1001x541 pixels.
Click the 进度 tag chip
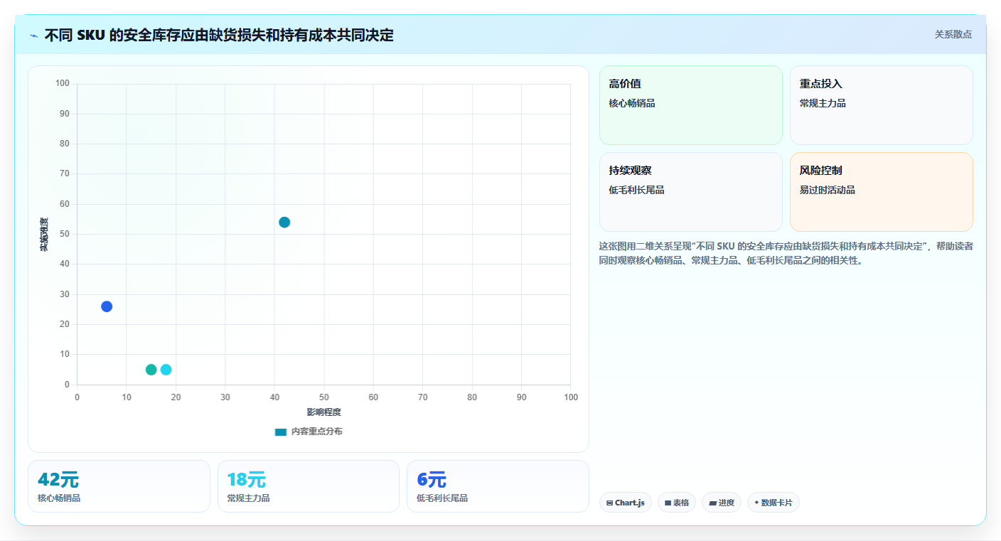[722, 503]
